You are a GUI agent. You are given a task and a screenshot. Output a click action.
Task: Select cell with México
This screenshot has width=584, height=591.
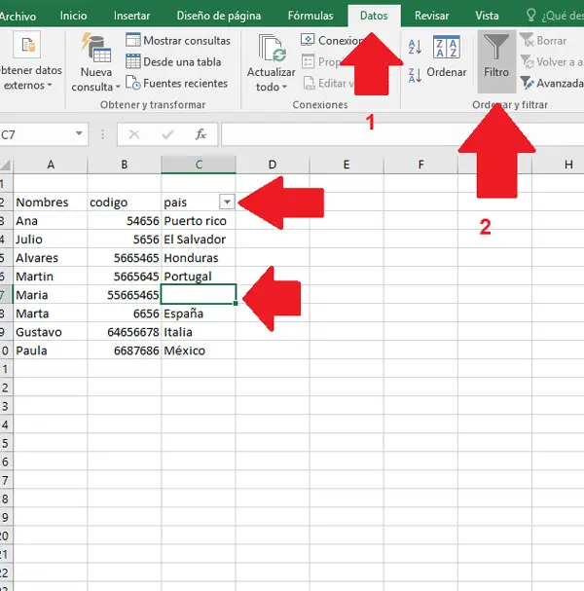199,351
